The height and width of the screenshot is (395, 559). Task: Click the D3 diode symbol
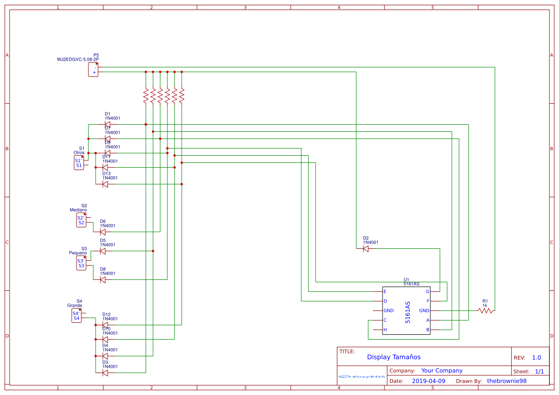point(105,373)
